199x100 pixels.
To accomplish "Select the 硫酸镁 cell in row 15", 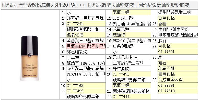I will [x=132, y=35].
